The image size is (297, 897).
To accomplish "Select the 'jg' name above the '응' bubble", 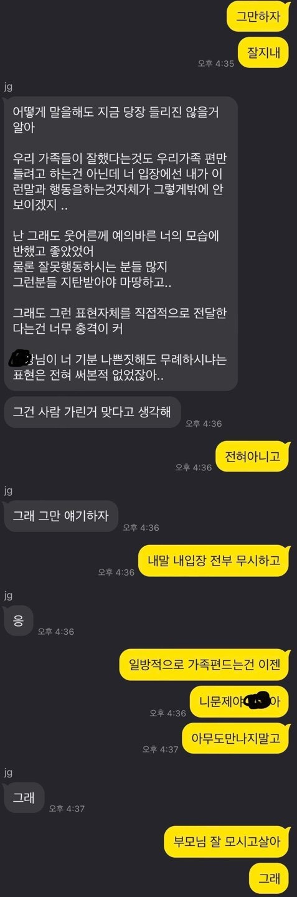I will [8, 596].
